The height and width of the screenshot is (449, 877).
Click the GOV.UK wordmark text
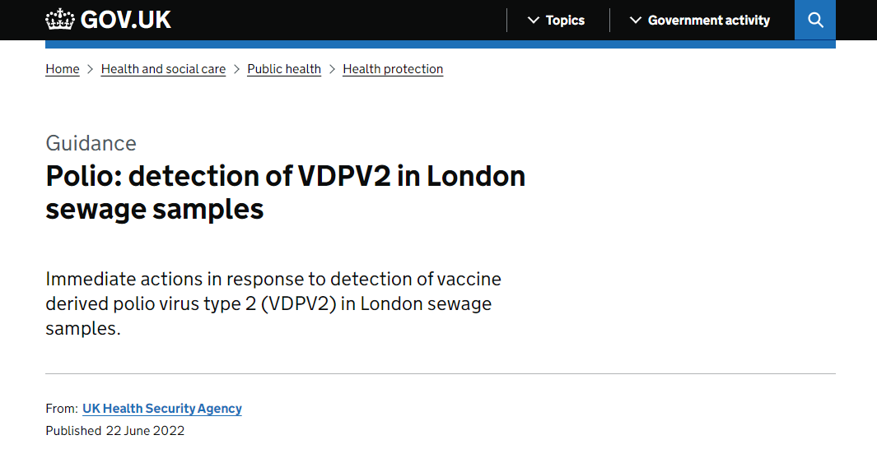(126, 20)
